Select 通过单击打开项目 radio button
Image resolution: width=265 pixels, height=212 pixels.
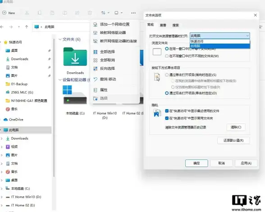[167, 75]
